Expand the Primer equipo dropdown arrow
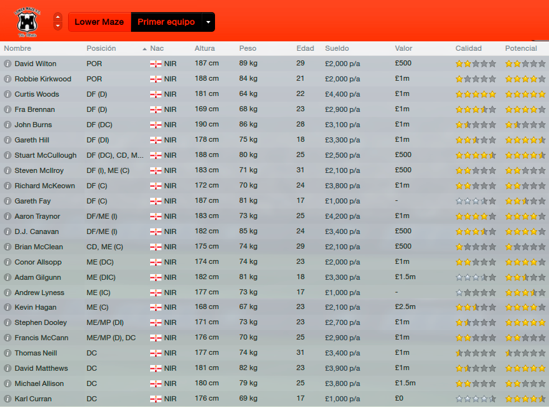The image size is (549, 407). [208, 22]
